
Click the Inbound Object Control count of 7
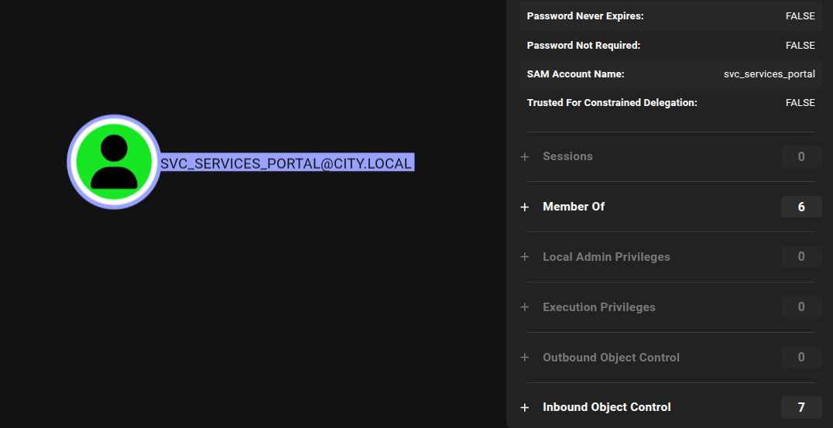801,407
